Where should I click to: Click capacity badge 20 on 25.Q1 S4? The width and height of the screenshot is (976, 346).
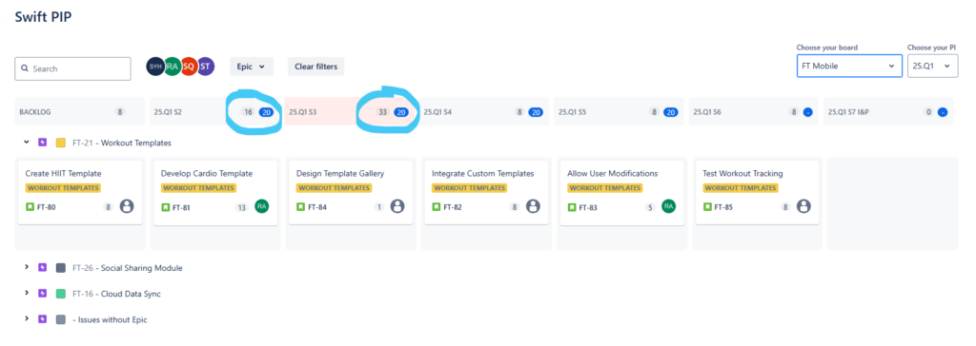point(536,112)
